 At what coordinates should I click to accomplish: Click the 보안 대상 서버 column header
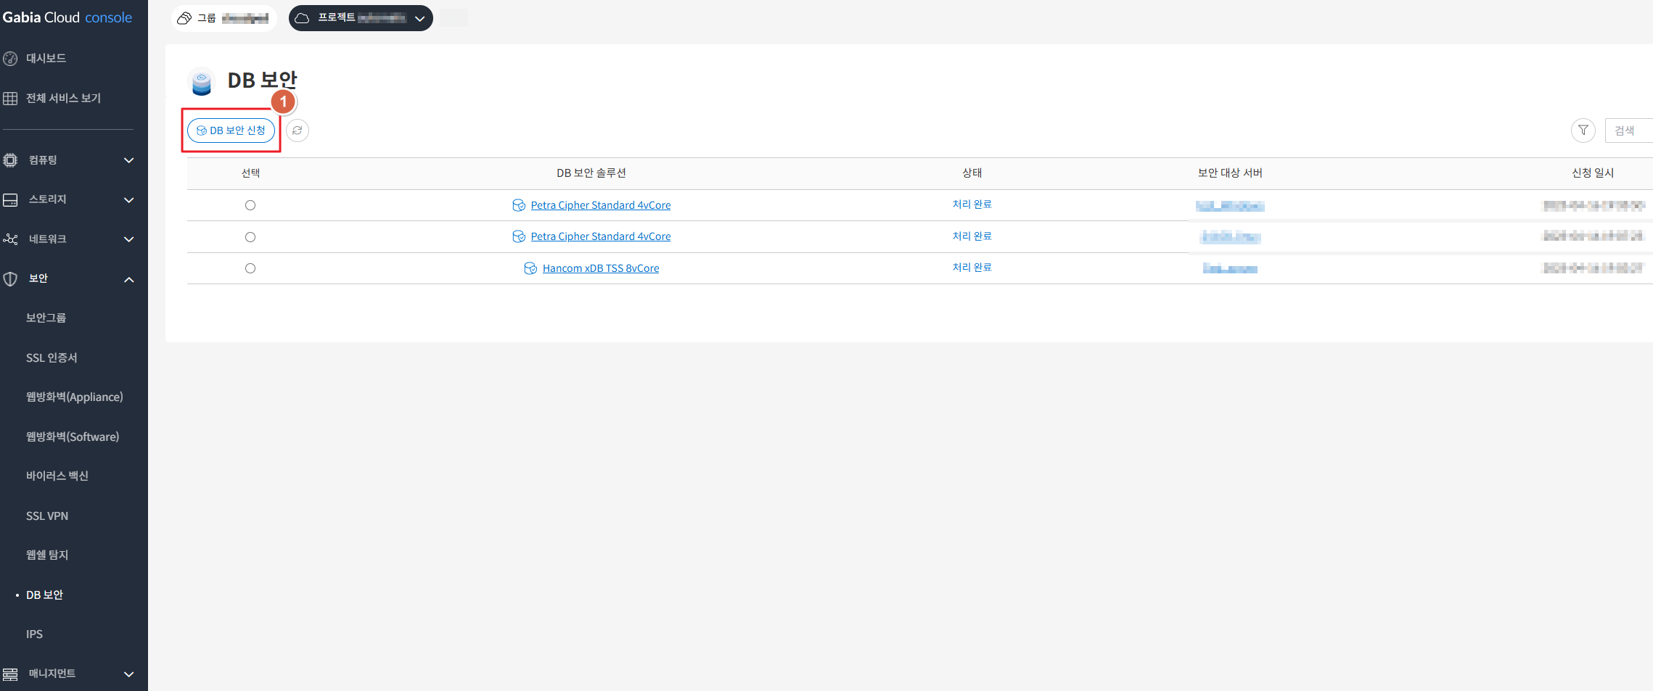point(1230,173)
